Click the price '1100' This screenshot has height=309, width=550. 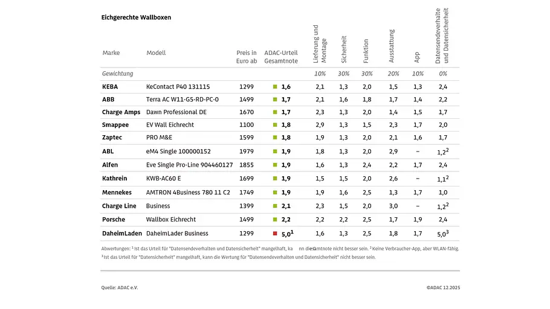(x=246, y=125)
